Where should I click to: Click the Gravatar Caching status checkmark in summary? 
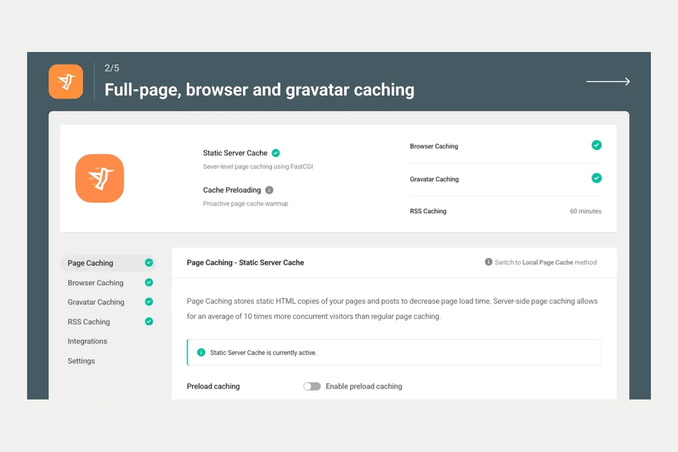(x=597, y=178)
